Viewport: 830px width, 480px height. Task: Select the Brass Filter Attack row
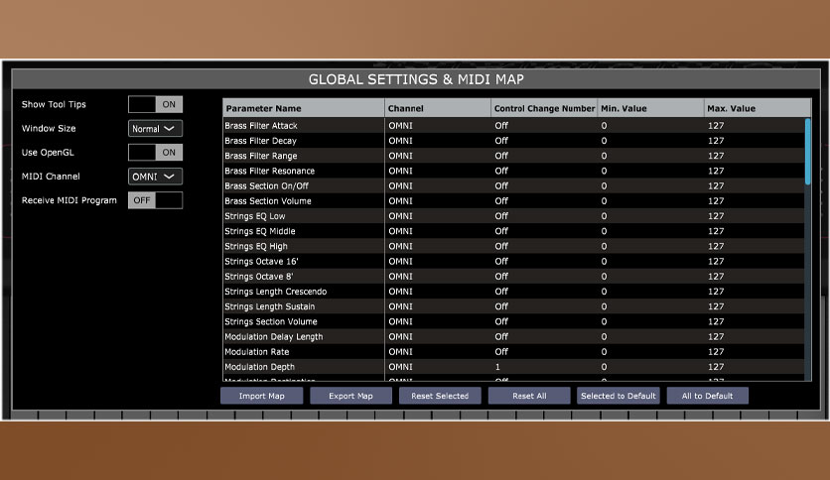tap(513, 126)
